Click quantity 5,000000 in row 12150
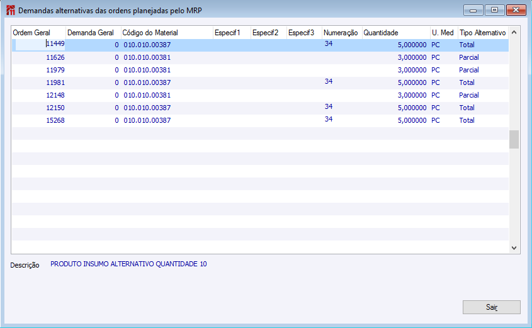The height and width of the screenshot is (328, 532). tap(412, 108)
